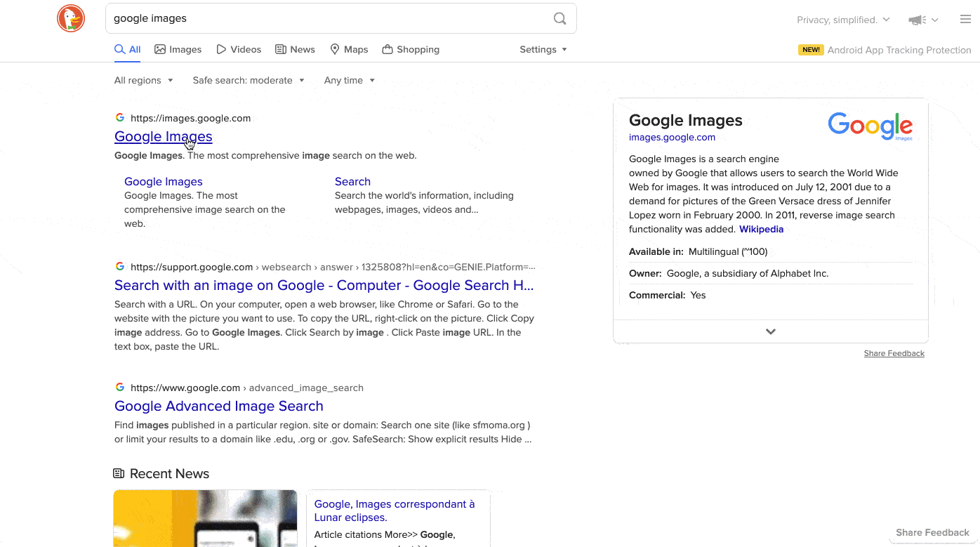Click the NEW! badge
The image size is (980, 547).
[811, 50]
